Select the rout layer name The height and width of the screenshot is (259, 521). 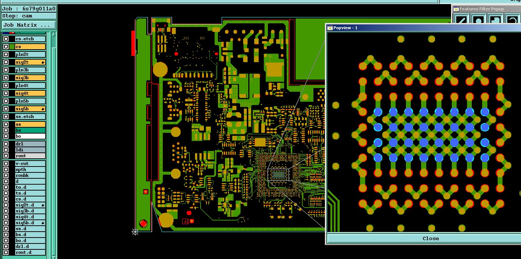pyautogui.click(x=30, y=156)
